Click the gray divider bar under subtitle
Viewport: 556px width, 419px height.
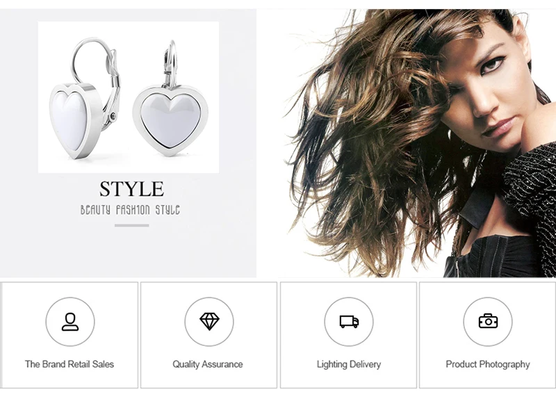tap(131, 225)
